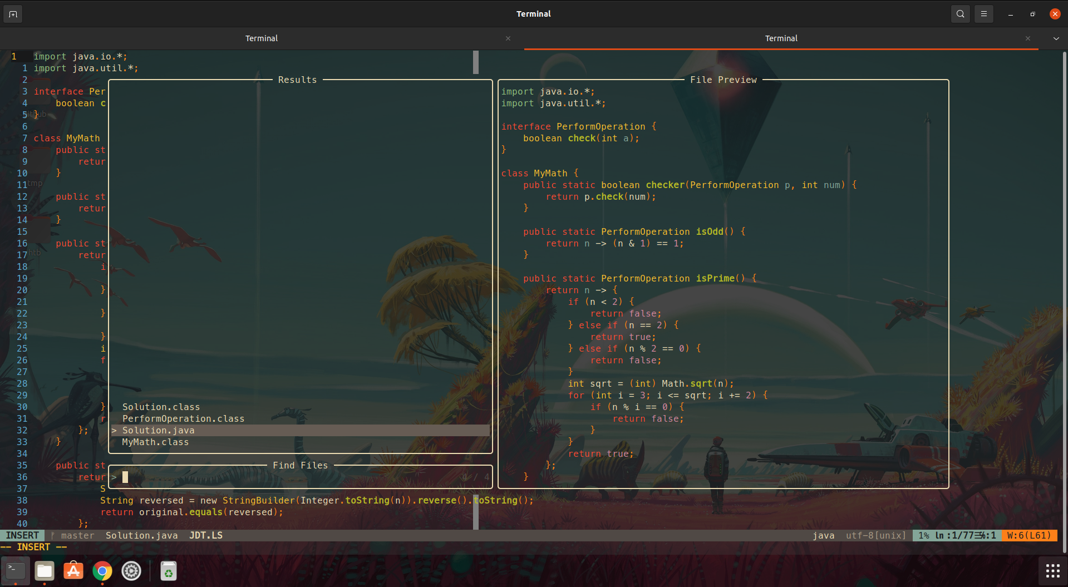Click the File Preview panel title
Screen dimensions: 1068x587
coord(723,80)
